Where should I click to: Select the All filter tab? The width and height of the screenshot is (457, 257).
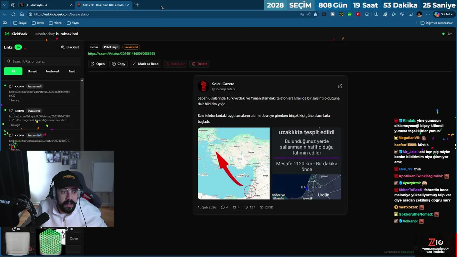(13, 71)
